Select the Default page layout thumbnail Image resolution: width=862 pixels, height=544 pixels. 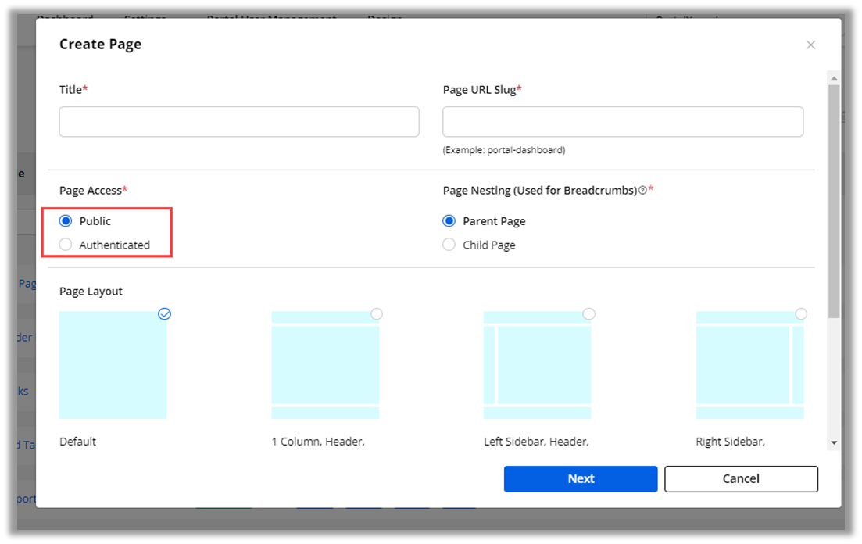113,365
